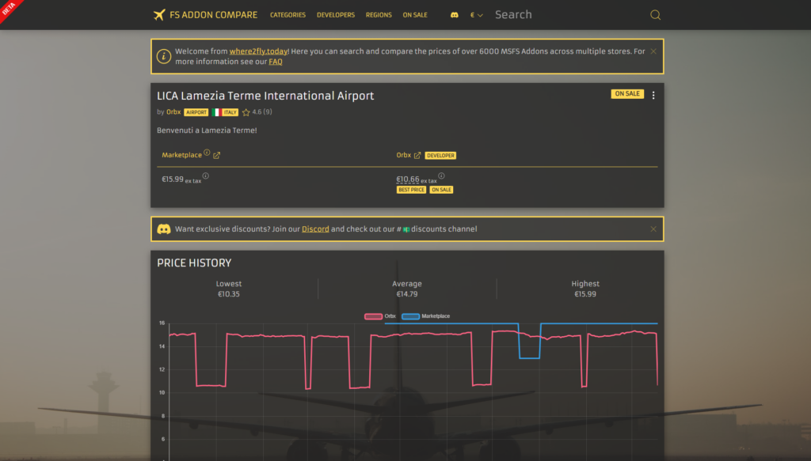
Task: Open the Orbx developer link
Action: 173,112
